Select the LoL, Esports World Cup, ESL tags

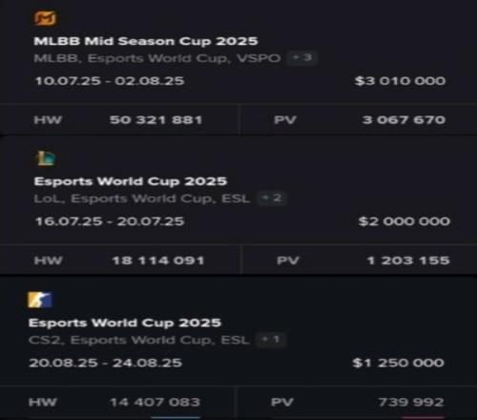click(142, 199)
